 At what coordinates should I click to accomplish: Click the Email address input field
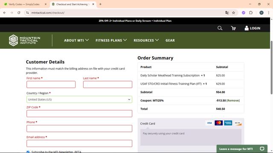pyautogui.click(x=79, y=144)
